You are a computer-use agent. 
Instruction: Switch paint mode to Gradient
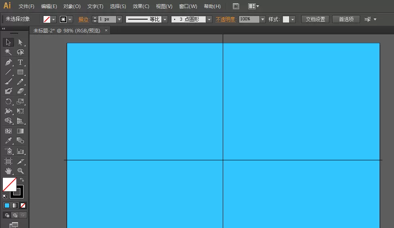(15, 206)
